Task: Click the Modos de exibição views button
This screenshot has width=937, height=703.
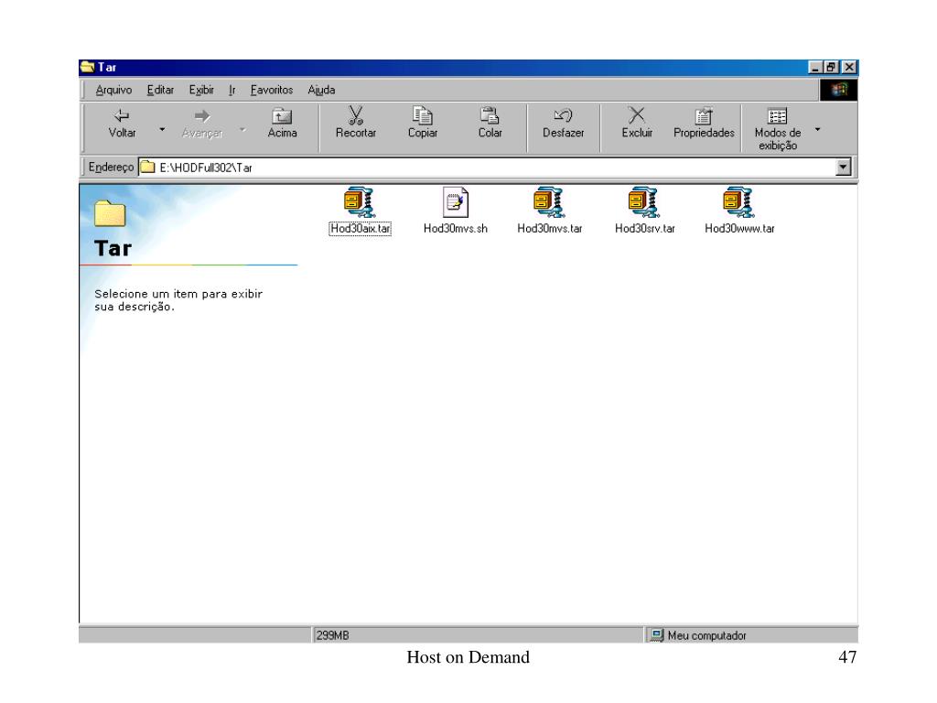Action: [778, 129]
